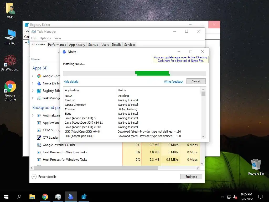The height and width of the screenshot is (202, 269).
Task: Open the Task Manager View menu
Action: [x=58, y=38]
